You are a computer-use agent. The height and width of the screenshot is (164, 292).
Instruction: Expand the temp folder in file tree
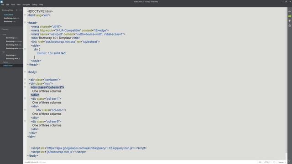tap(5, 62)
